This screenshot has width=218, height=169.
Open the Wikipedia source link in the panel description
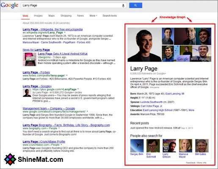[155, 87]
